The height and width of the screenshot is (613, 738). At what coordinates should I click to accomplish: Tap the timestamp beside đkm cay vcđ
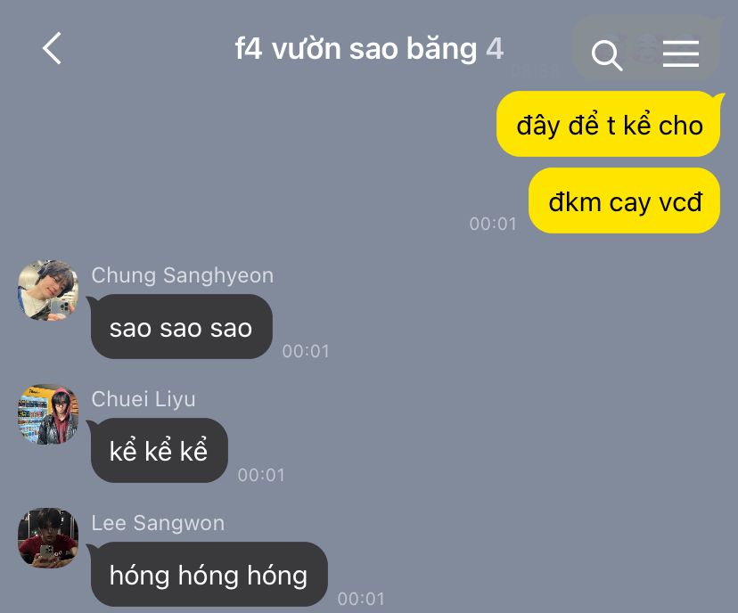[x=493, y=224]
